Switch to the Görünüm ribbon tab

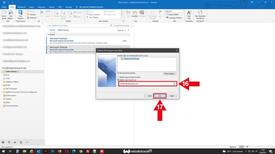(x=41, y=7)
